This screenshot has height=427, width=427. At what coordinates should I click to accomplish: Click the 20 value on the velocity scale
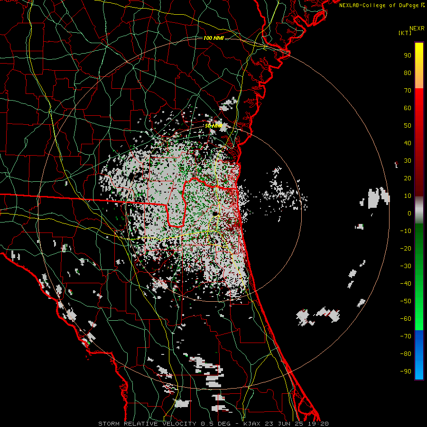coord(408,178)
